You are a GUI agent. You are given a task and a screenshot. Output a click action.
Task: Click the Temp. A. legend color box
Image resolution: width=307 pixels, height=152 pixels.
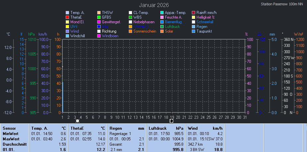coord(67,13)
